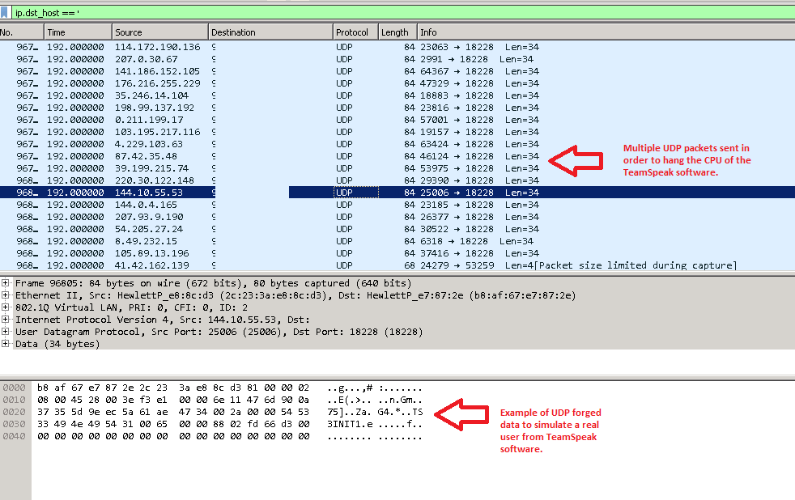The height and width of the screenshot is (500, 795).
Task: Sort packets by the Protocol column
Action: pyautogui.click(x=355, y=32)
